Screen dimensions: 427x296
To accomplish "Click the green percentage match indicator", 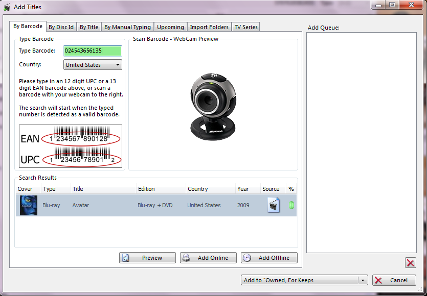I will [291, 205].
